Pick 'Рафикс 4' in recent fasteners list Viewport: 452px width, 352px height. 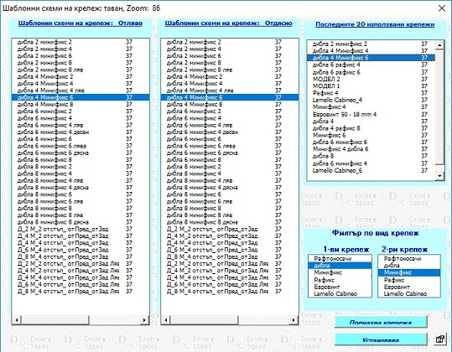[371, 93]
